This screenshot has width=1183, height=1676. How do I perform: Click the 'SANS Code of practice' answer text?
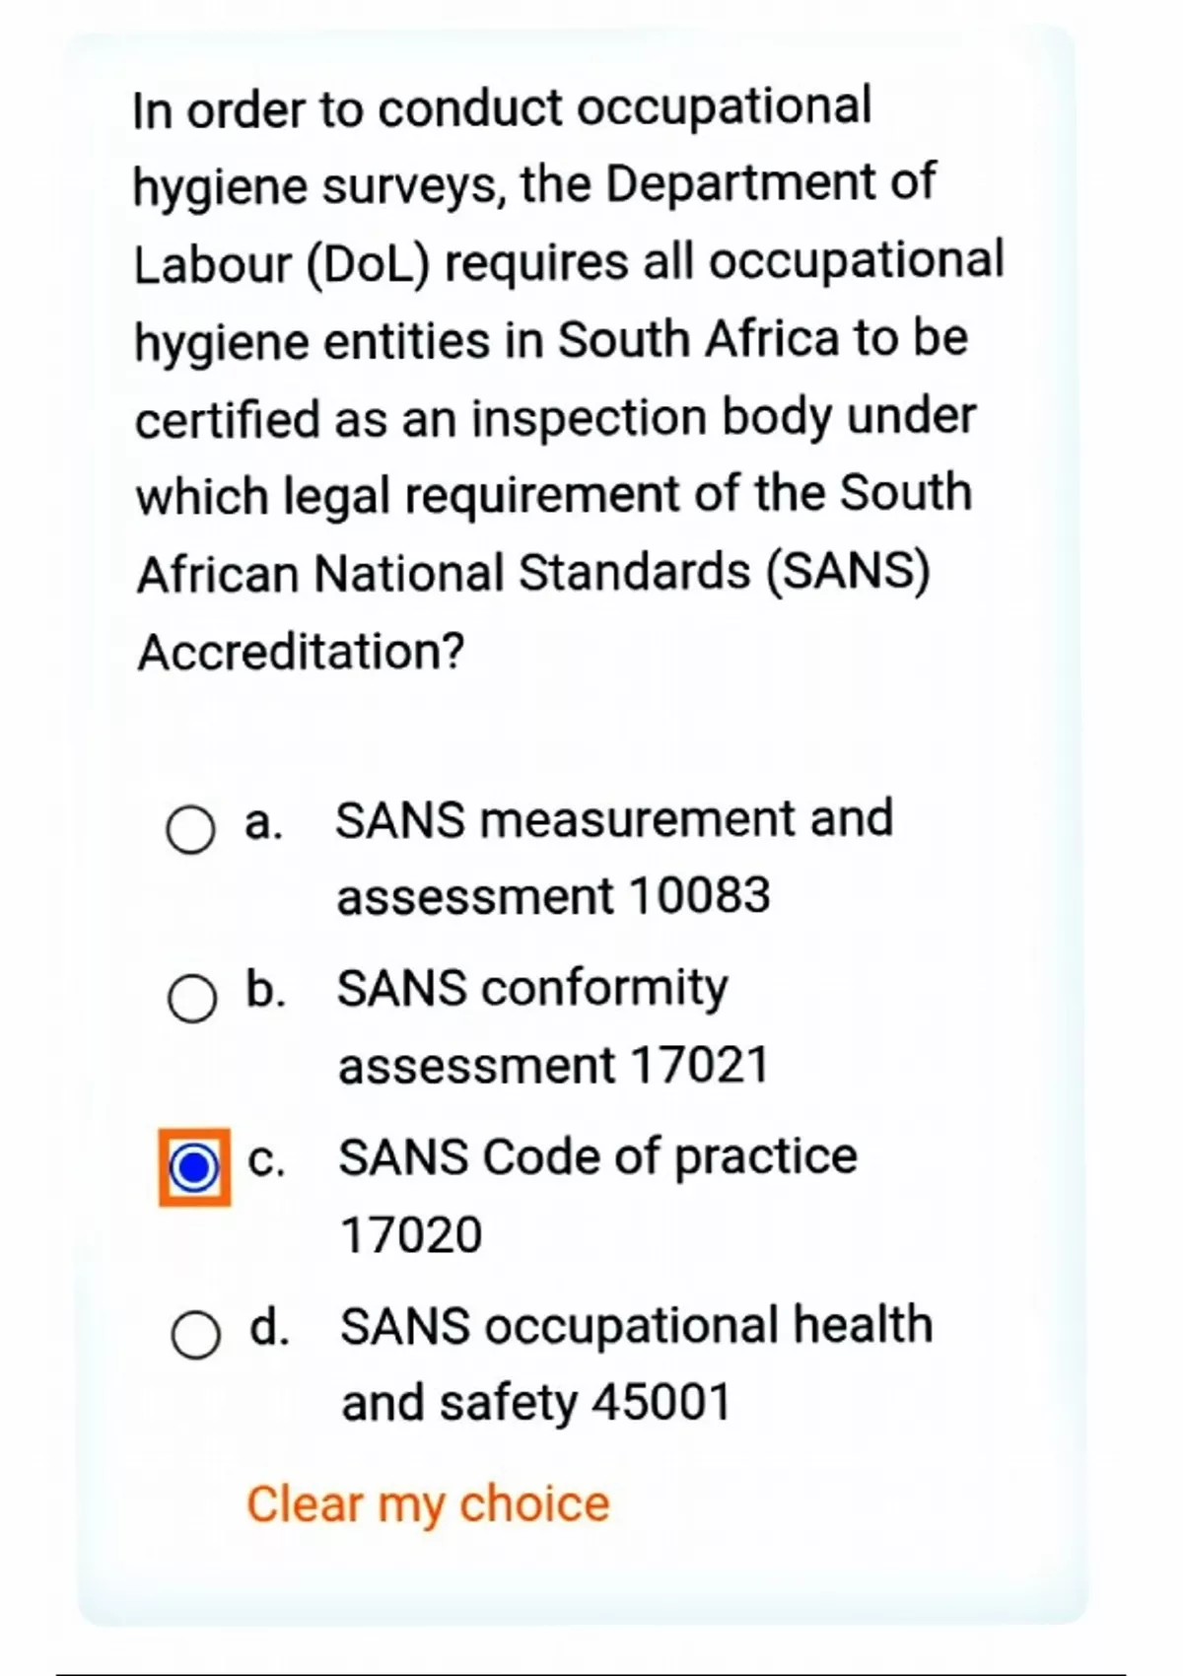click(597, 1157)
